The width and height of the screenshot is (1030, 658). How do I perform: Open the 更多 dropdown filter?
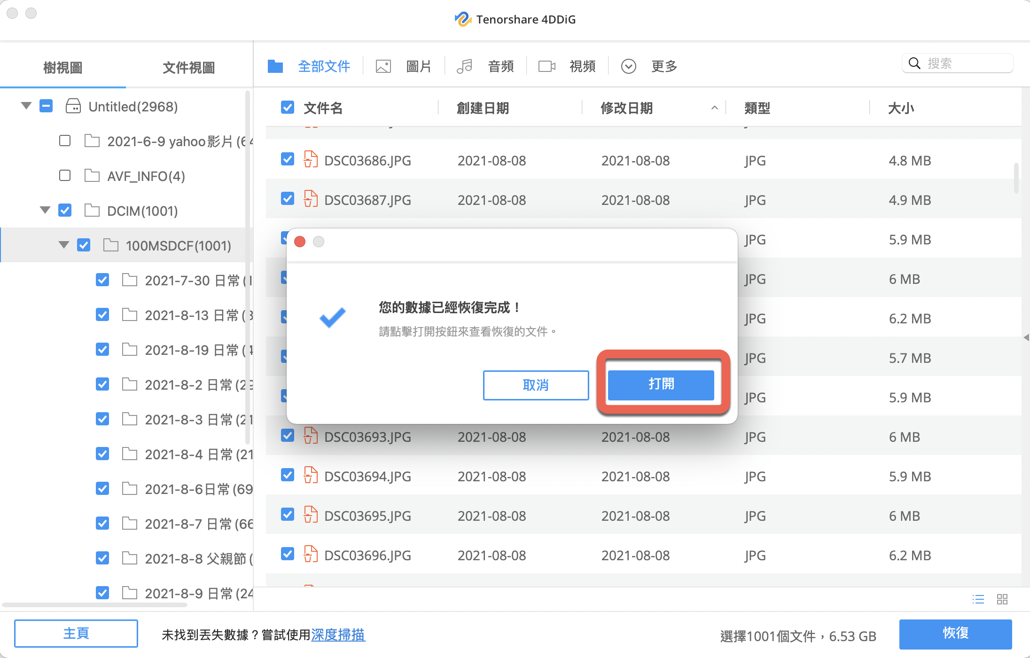point(629,66)
